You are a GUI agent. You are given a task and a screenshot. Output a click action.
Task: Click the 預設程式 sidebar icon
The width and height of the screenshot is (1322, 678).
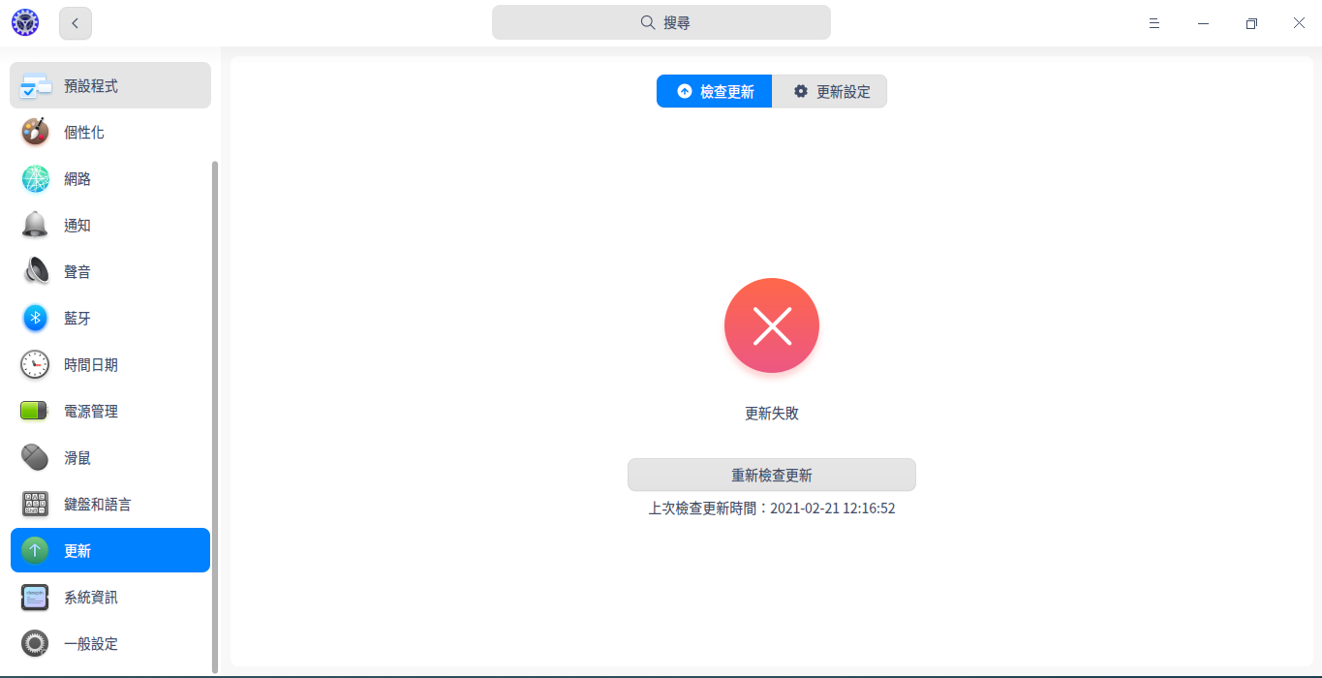tap(36, 86)
